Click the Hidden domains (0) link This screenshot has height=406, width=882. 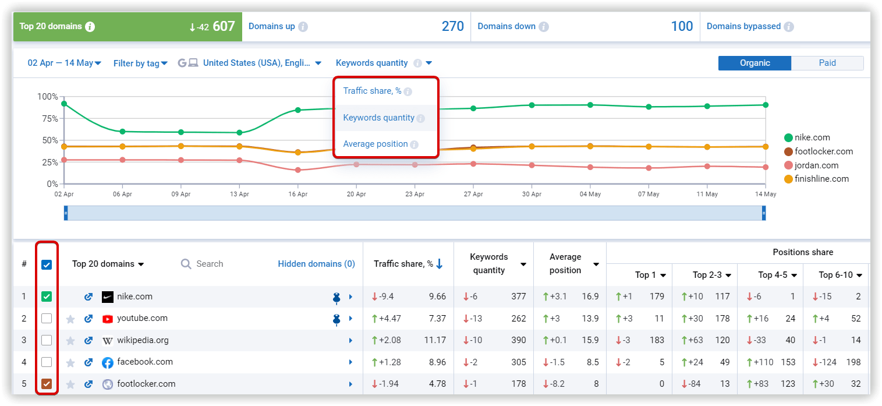click(316, 264)
